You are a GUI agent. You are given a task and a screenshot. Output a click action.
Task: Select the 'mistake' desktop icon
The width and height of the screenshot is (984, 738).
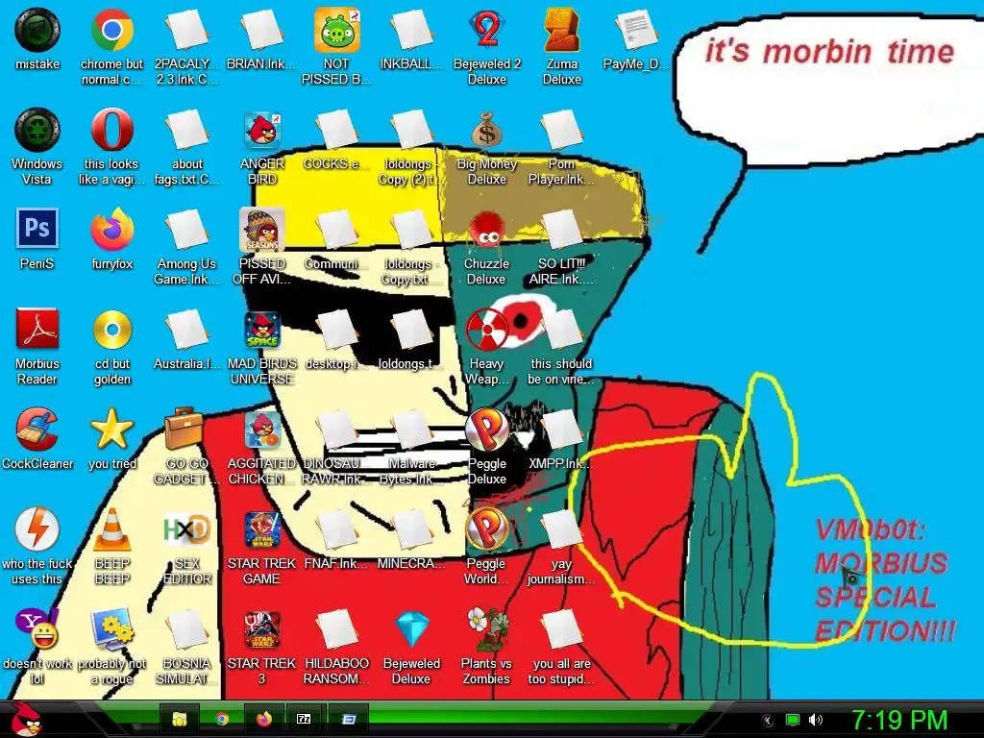pos(37,30)
